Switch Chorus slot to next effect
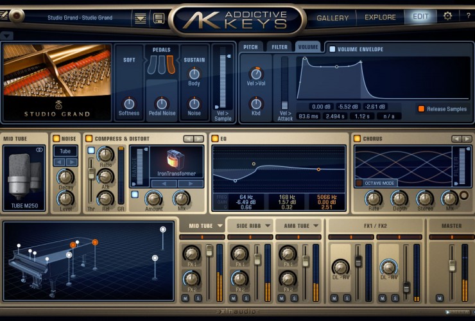The width and height of the screenshot is (475, 321). 467,139
